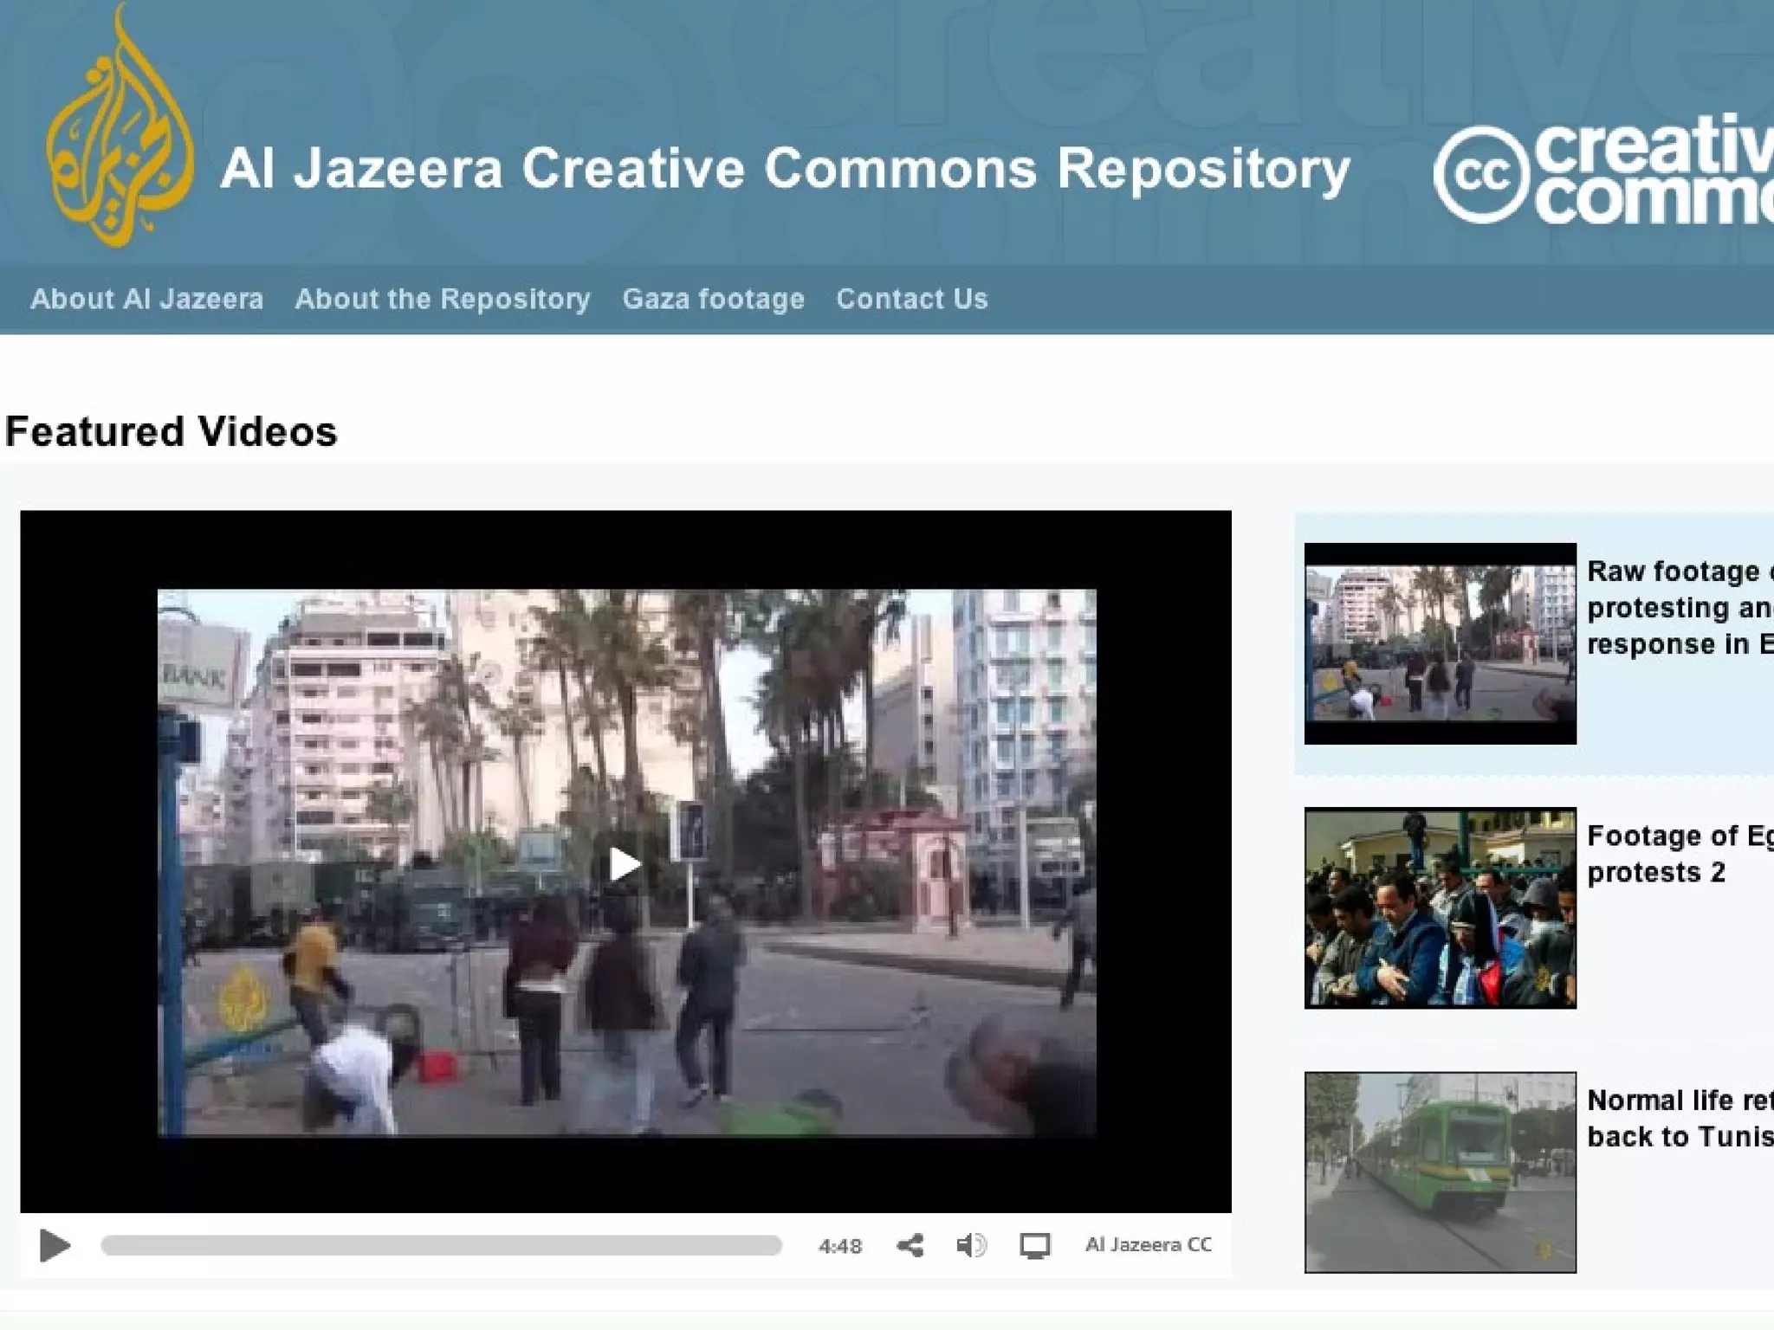The width and height of the screenshot is (1774, 1330).
Task: Select the green tram Tunisia thumbnail
Action: (x=1440, y=1172)
